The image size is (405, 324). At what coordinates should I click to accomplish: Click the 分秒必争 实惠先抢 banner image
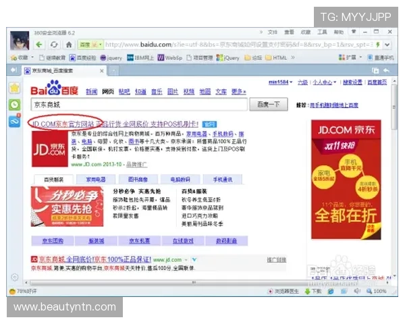(x=67, y=207)
